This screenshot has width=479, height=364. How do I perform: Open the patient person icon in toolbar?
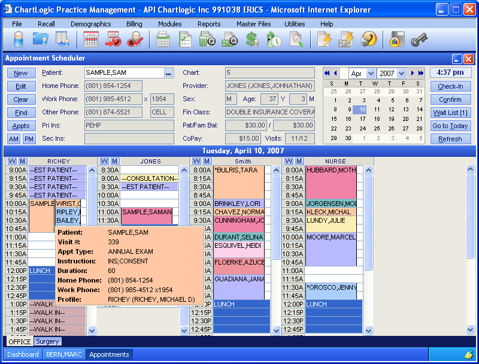tap(19, 40)
